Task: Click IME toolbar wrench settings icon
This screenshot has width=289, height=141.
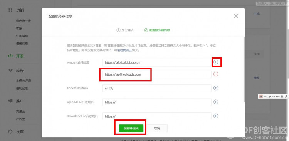Action: [286, 96]
